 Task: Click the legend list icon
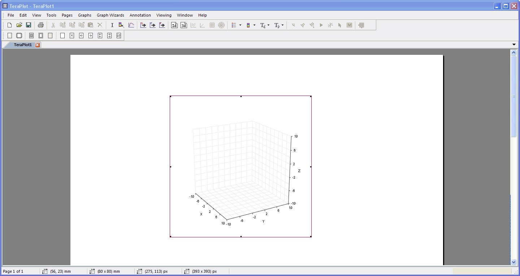(x=234, y=25)
